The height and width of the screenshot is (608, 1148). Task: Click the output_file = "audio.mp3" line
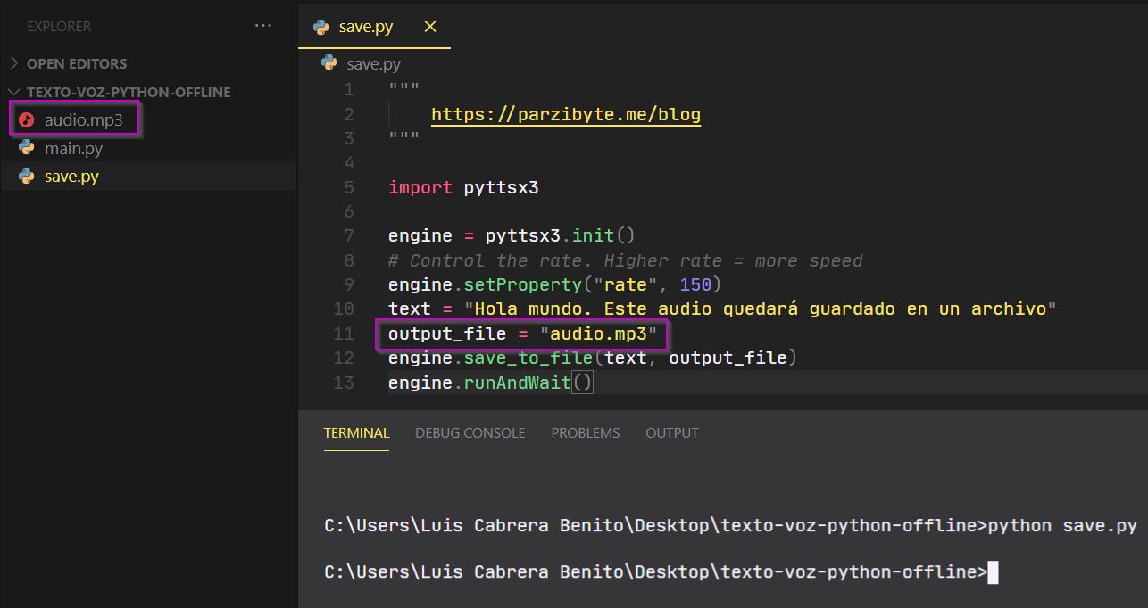tap(522, 334)
